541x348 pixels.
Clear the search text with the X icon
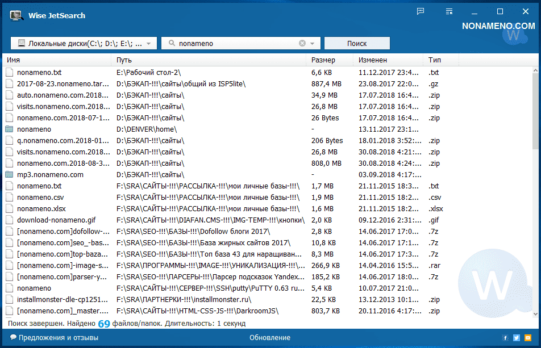point(302,43)
